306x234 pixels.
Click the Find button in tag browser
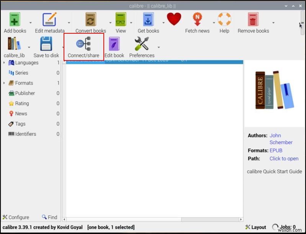click(49, 217)
